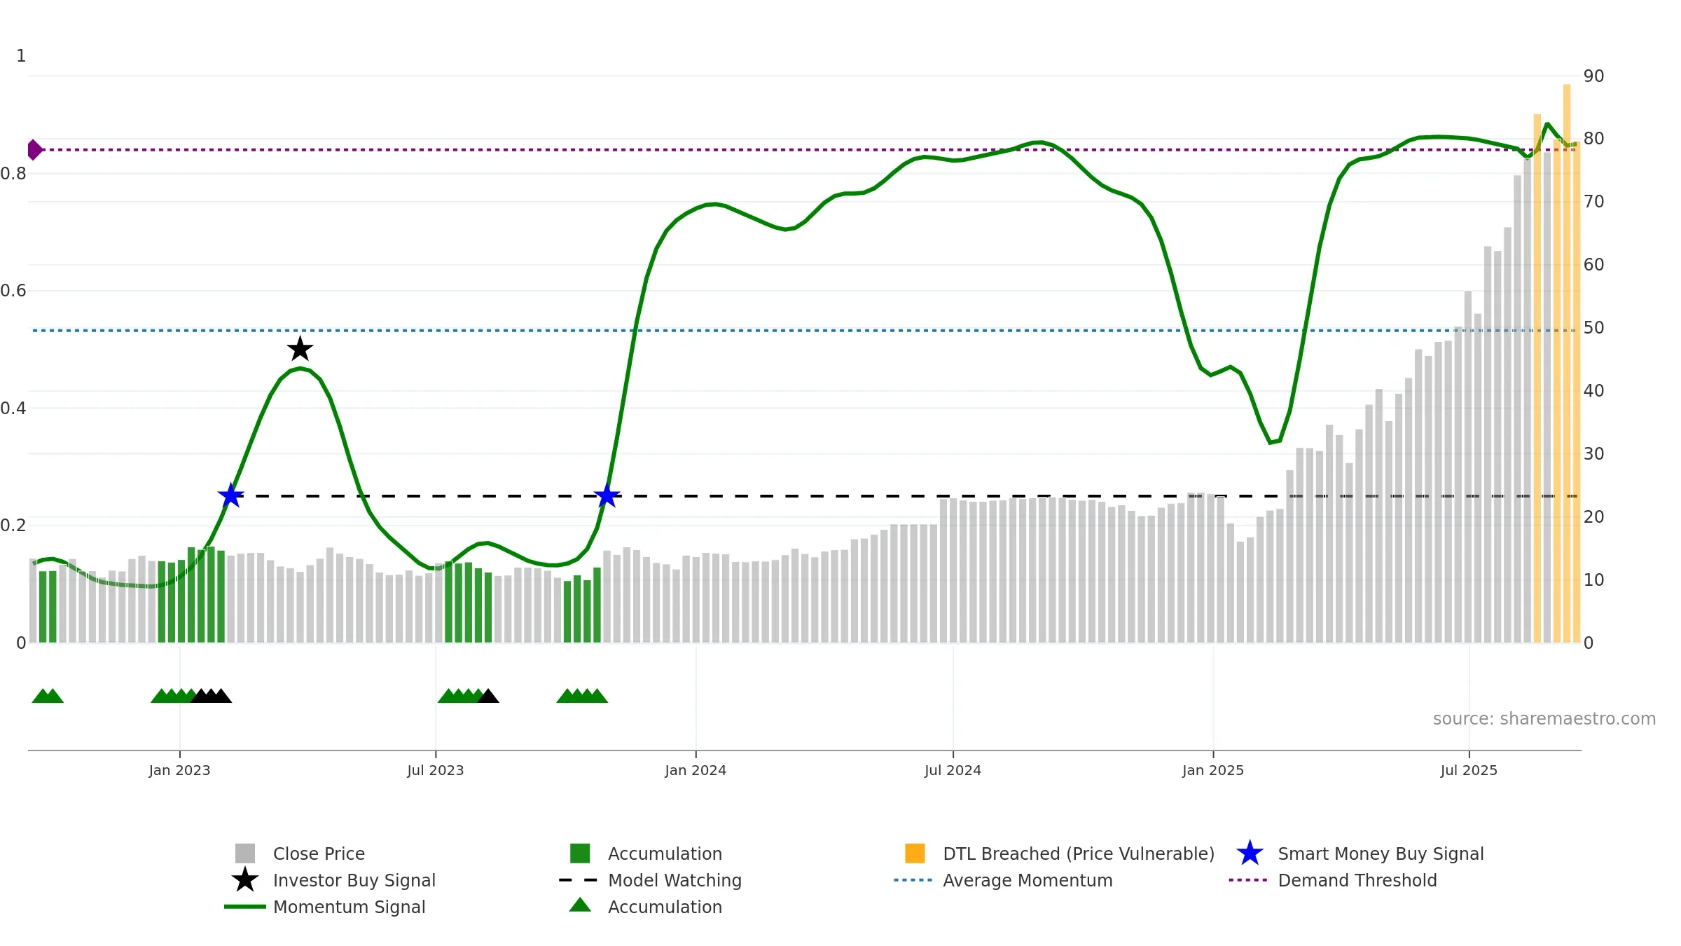The width and height of the screenshot is (1681, 946).
Task: Click the right axis value 10
Action: (1593, 580)
